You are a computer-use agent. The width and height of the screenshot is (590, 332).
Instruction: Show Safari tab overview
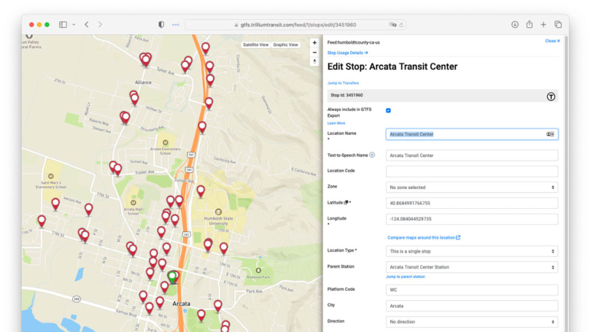[558, 25]
